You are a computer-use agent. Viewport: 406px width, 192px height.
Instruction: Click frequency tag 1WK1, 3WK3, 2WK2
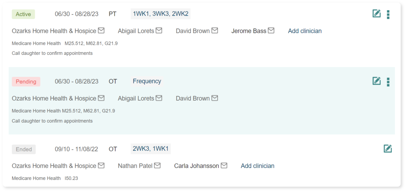(160, 14)
